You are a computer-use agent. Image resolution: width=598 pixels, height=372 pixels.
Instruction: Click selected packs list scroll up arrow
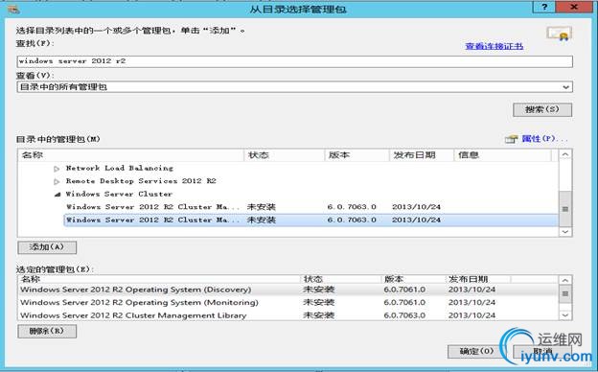click(x=565, y=280)
